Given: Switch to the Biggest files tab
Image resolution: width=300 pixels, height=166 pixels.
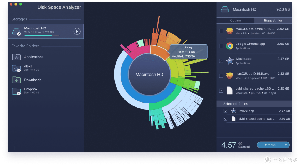Looking at the screenshot, I should 273,21.
